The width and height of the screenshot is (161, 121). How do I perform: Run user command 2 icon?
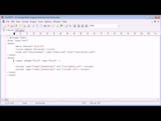coord(79,26)
